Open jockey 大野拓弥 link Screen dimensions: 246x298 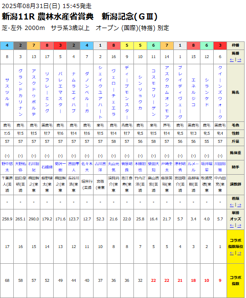20,167
